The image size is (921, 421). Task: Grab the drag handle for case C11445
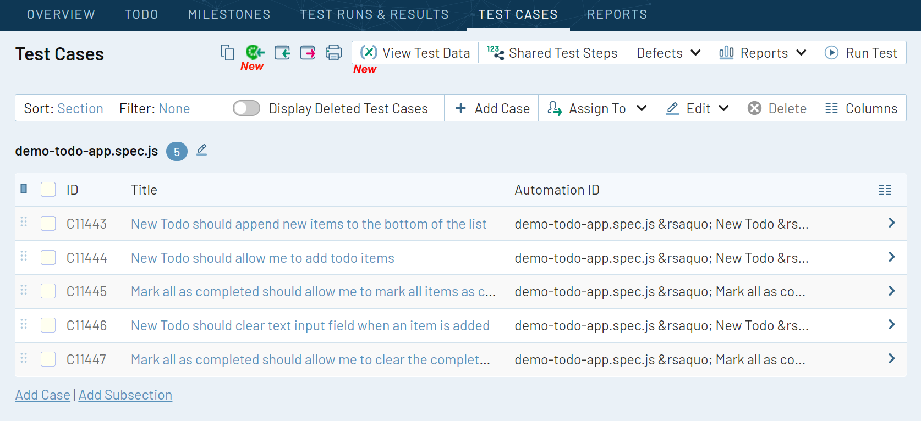coord(24,290)
